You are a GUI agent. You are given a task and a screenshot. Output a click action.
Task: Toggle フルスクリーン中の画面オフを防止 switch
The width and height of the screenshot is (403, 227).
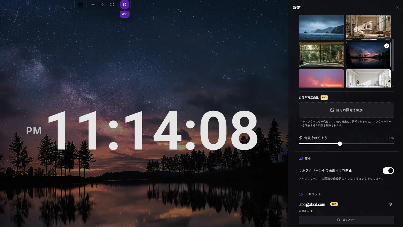(x=388, y=171)
